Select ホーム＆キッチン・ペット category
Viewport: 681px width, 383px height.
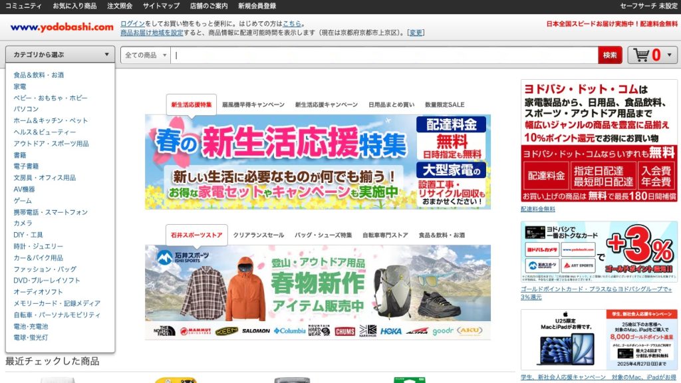(x=51, y=121)
